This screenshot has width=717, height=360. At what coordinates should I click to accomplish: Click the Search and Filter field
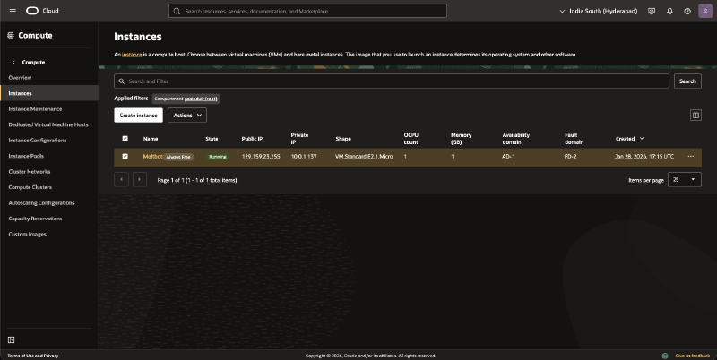coord(394,81)
